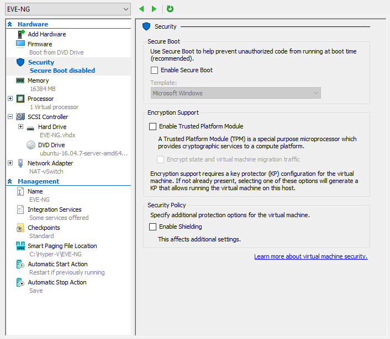Image resolution: width=390 pixels, height=339 pixels.
Task: Click the Firmware monitor icon
Action: [x=20, y=44]
